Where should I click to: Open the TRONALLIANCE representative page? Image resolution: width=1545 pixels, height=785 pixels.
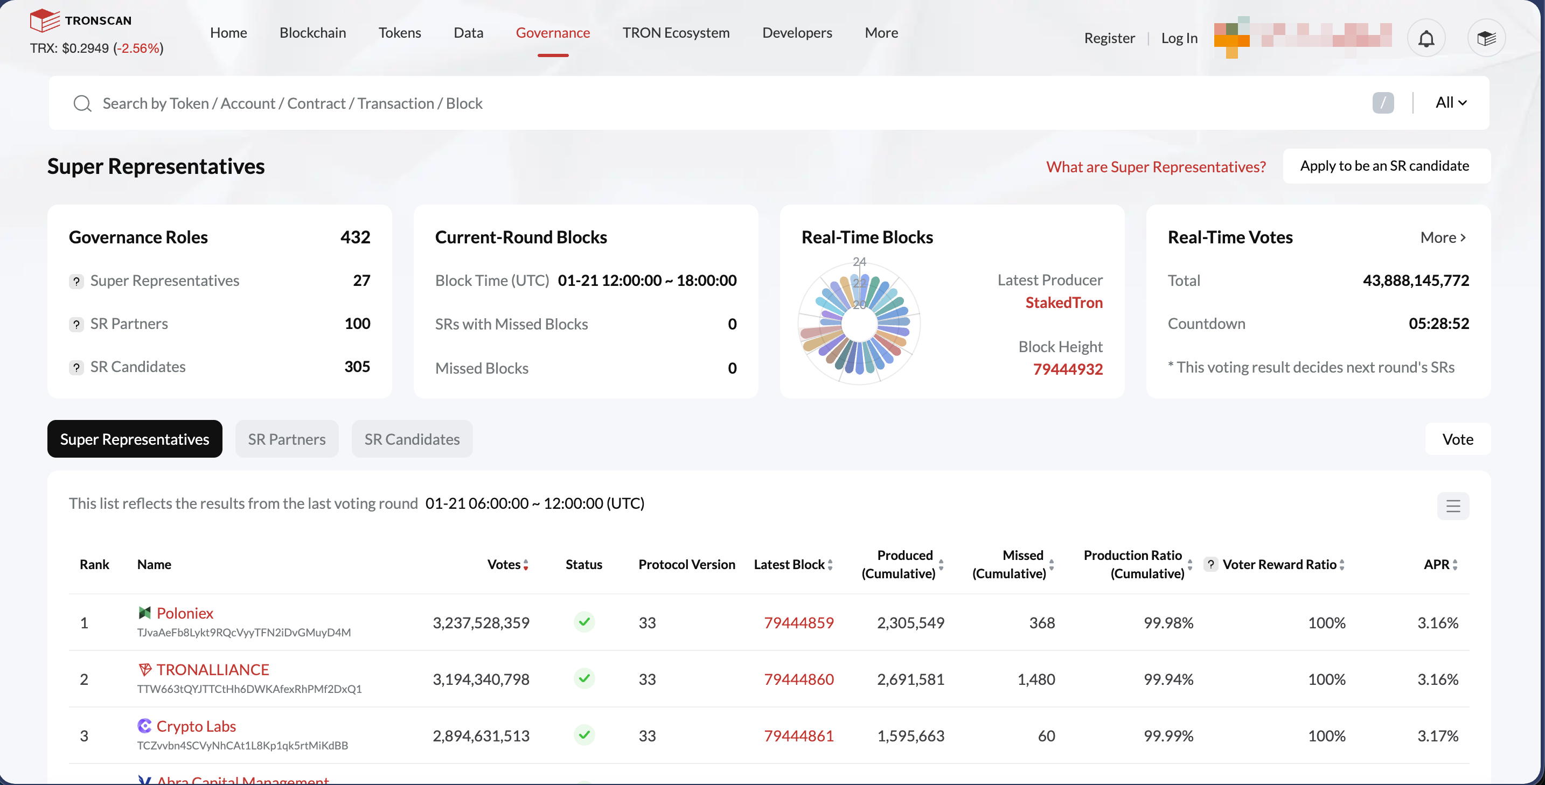click(x=213, y=669)
